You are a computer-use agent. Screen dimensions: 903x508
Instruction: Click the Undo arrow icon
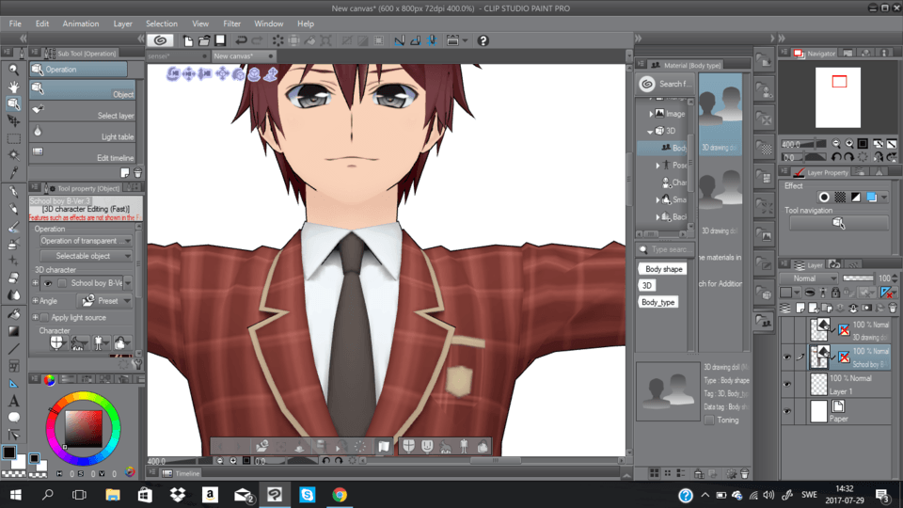[x=242, y=40]
